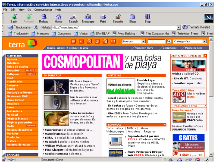Click the Component bar Navigator icon in the status bar
The height and width of the screenshot is (164, 216).
[170, 160]
